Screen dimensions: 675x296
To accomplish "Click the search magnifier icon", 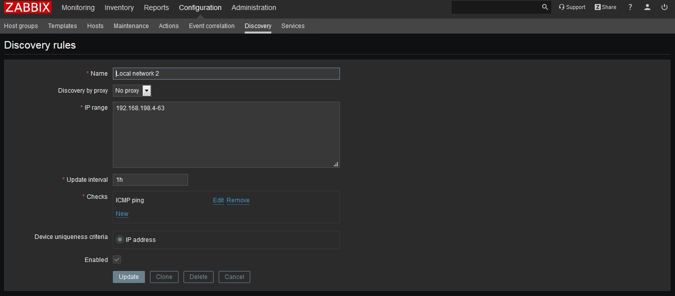I will (x=544, y=7).
